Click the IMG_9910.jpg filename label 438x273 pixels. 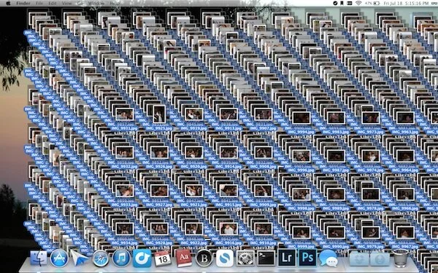point(263,242)
